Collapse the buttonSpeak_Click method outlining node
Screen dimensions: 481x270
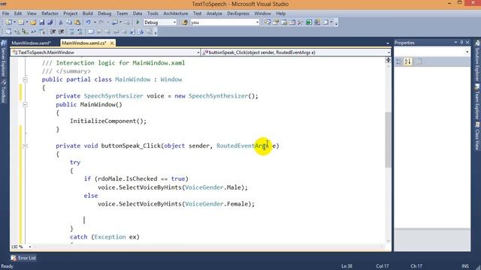25,146
